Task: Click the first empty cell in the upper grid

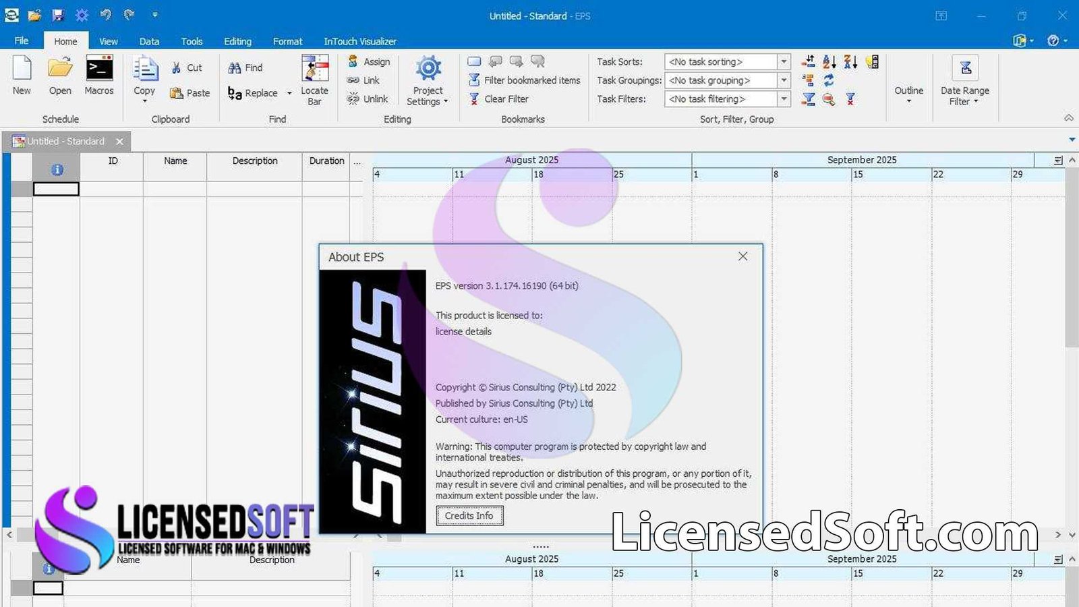Action: click(56, 190)
